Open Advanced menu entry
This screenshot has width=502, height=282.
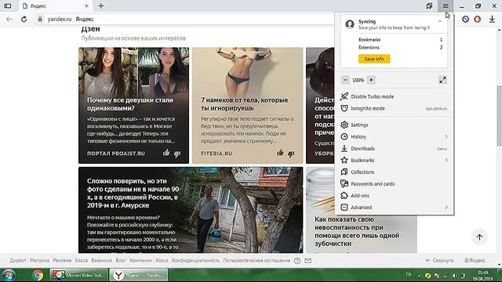[394, 208]
